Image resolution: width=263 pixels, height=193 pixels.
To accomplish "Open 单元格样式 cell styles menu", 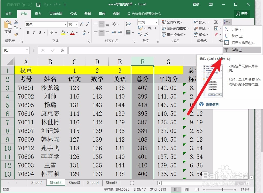I will (x=174, y=35).
